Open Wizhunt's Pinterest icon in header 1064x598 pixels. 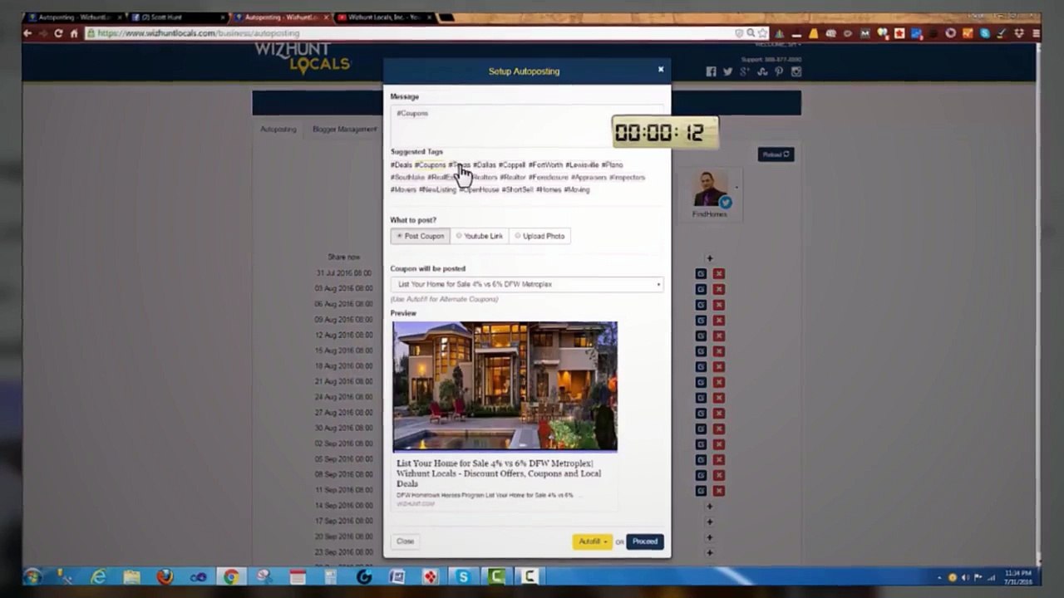pyautogui.click(x=779, y=72)
